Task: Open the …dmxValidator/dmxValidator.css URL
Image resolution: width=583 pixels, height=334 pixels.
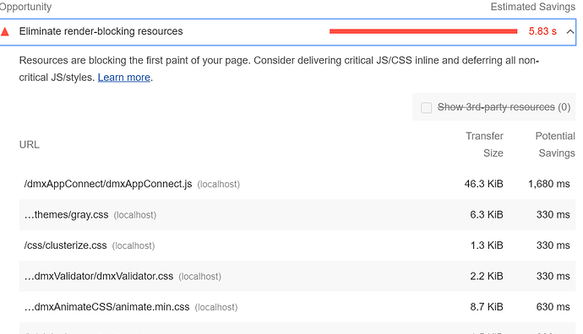Action: [99, 276]
